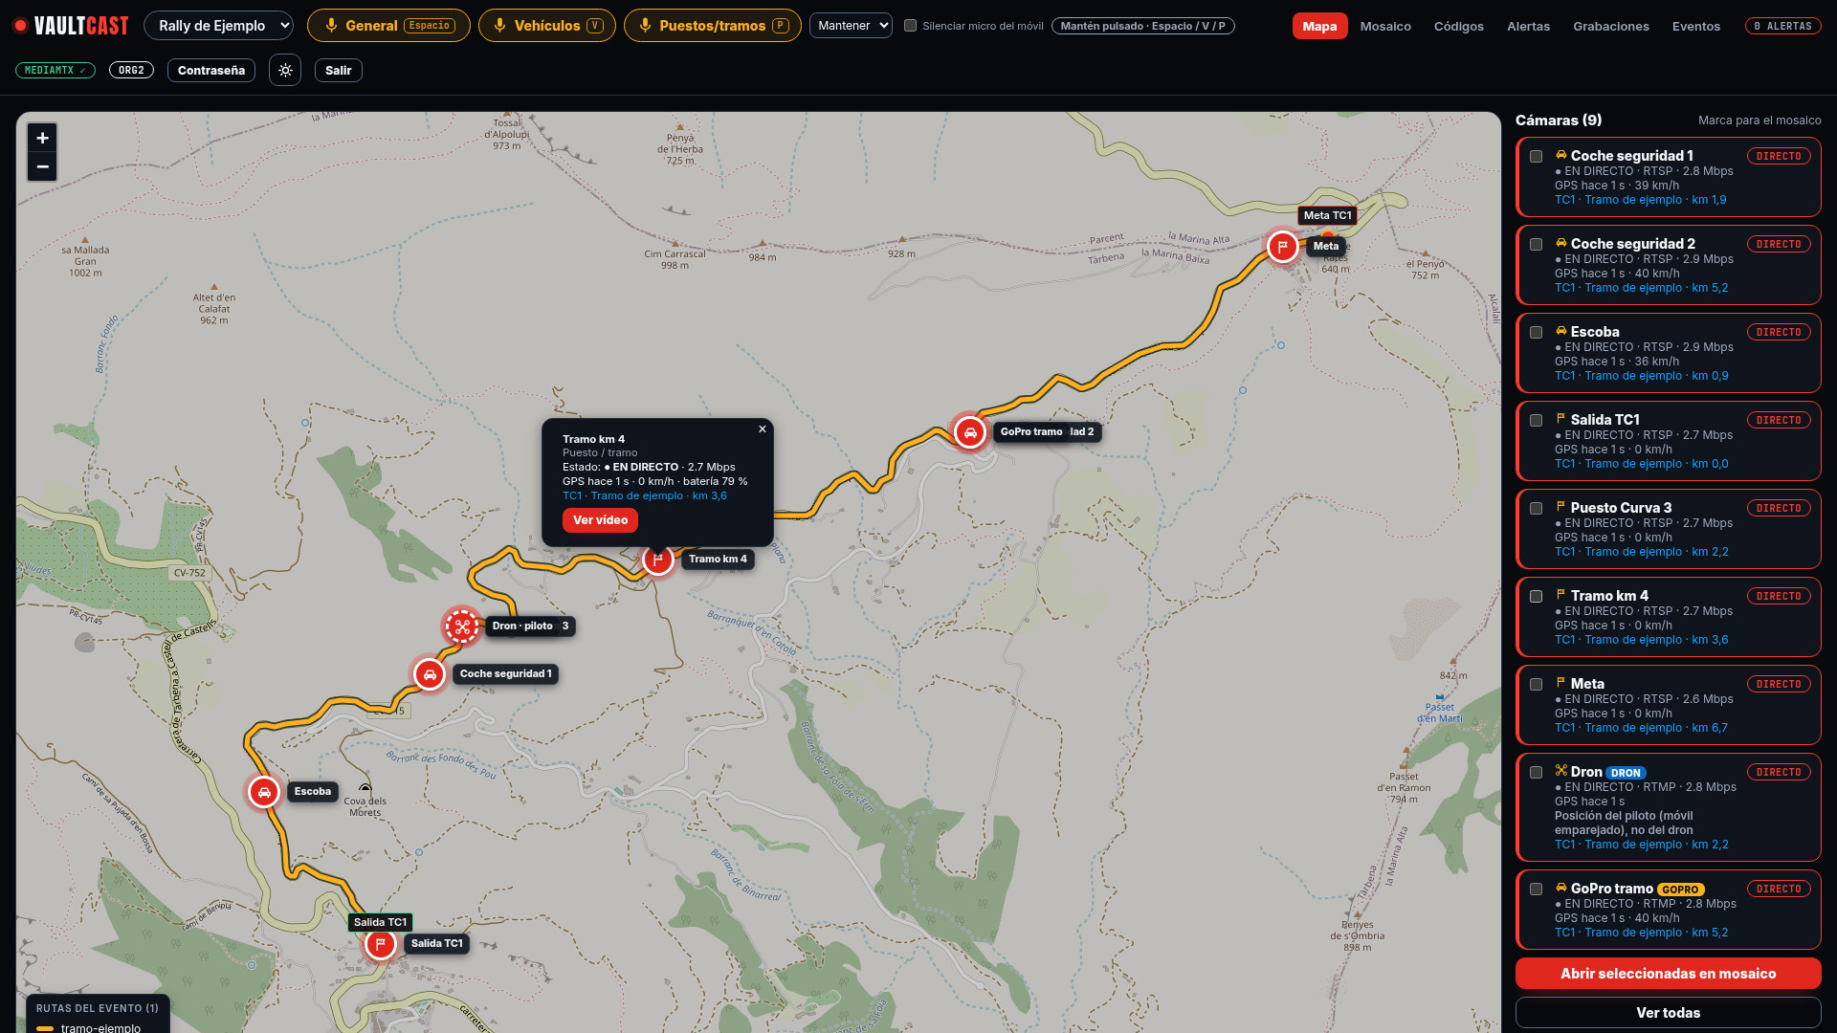1837x1033 pixels.
Task: Click Abrir seleccionadas en mosaico button
Action: (x=1668, y=974)
